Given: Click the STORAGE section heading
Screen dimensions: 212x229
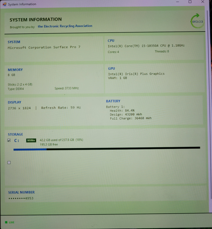Looking at the screenshot, I should pos(15,134).
